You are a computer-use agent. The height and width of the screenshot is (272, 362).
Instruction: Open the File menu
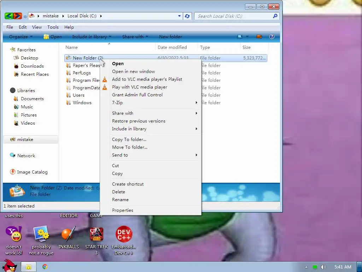[10, 27]
